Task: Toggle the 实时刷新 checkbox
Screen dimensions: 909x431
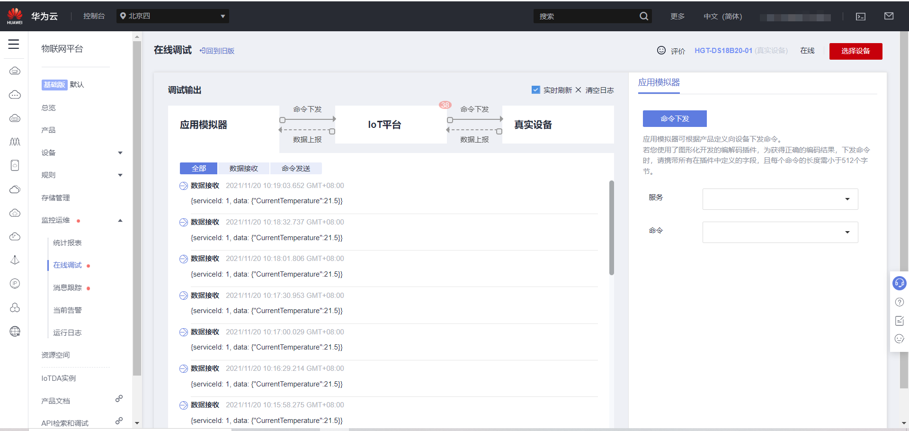Action: pos(536,90)
